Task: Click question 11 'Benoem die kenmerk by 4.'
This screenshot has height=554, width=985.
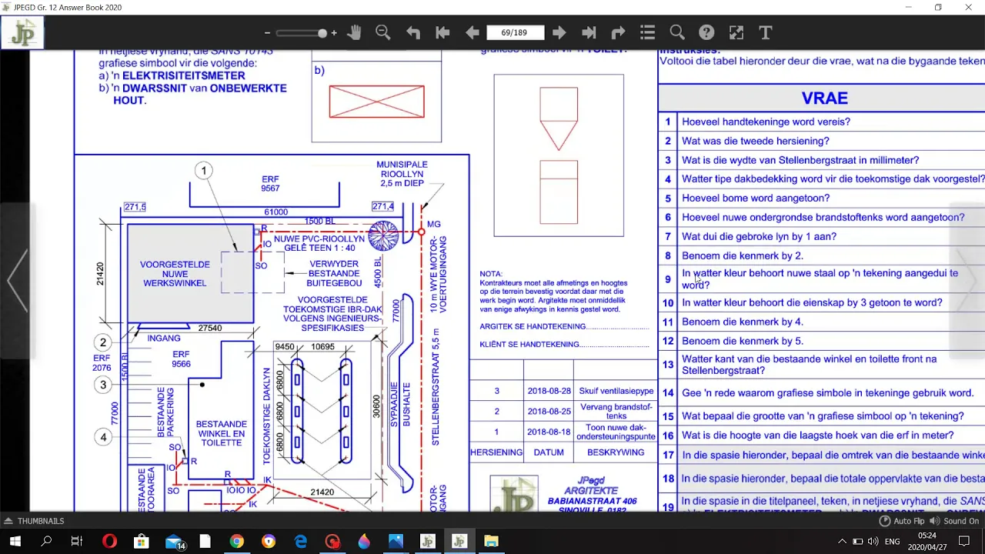Action: coord(743,322)
